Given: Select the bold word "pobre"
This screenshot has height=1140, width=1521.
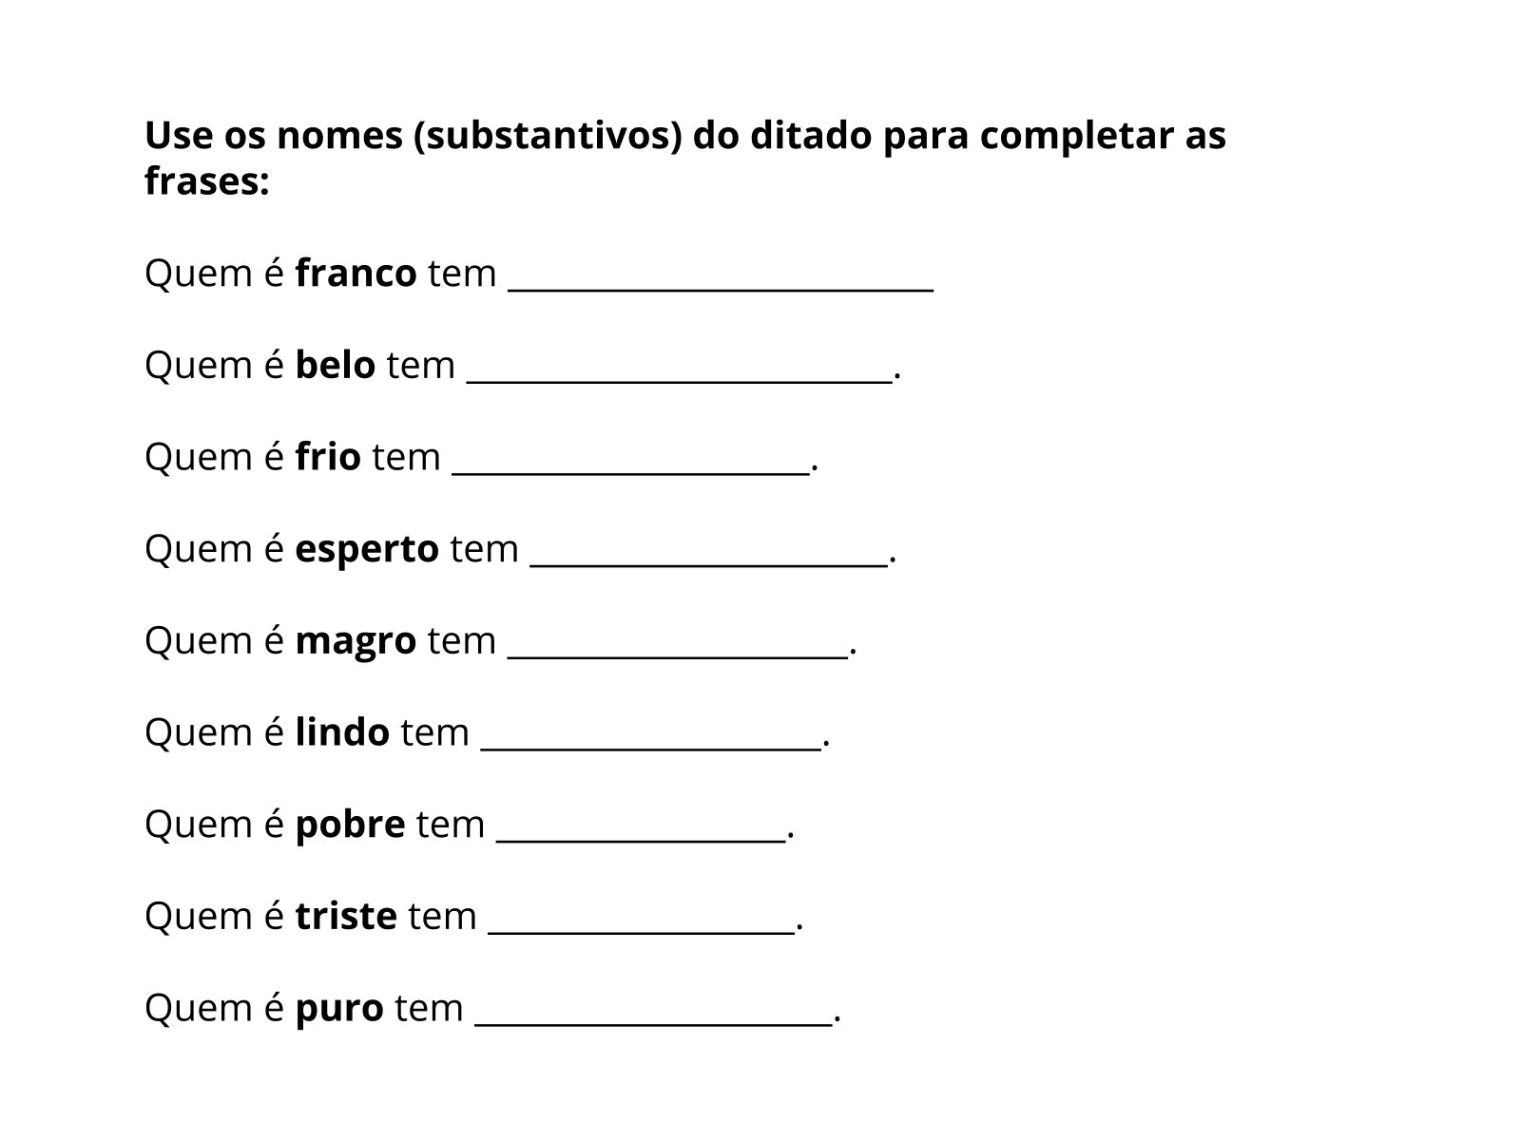Looking at the screenshot, I should tap(350, 825).
